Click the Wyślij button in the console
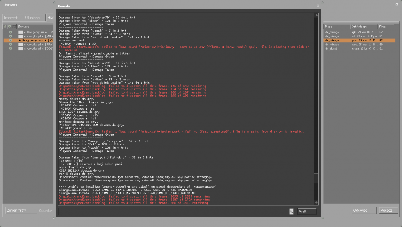This screenshot has width=402, height=227. click(307, 211)
